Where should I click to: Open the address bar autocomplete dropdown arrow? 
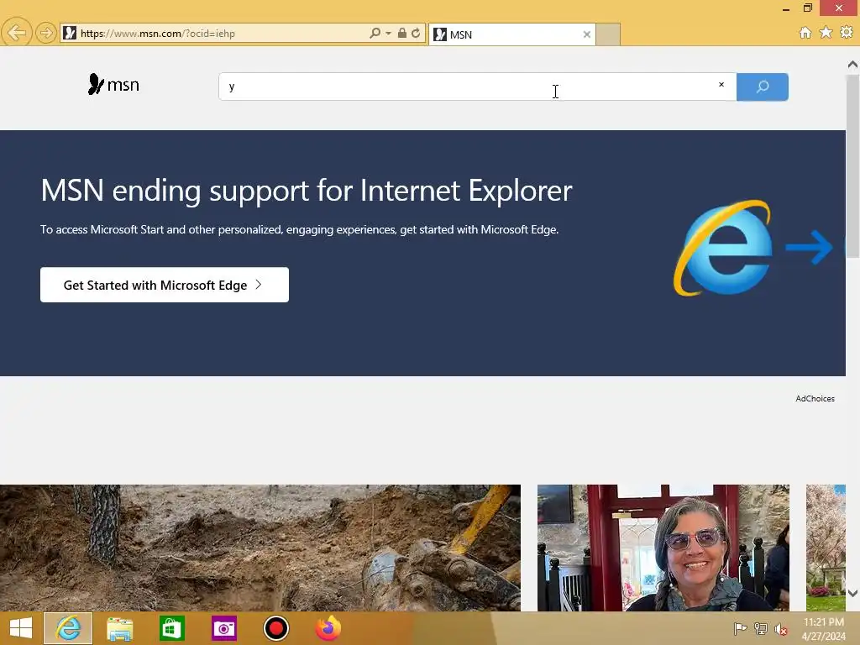(388, 33)
